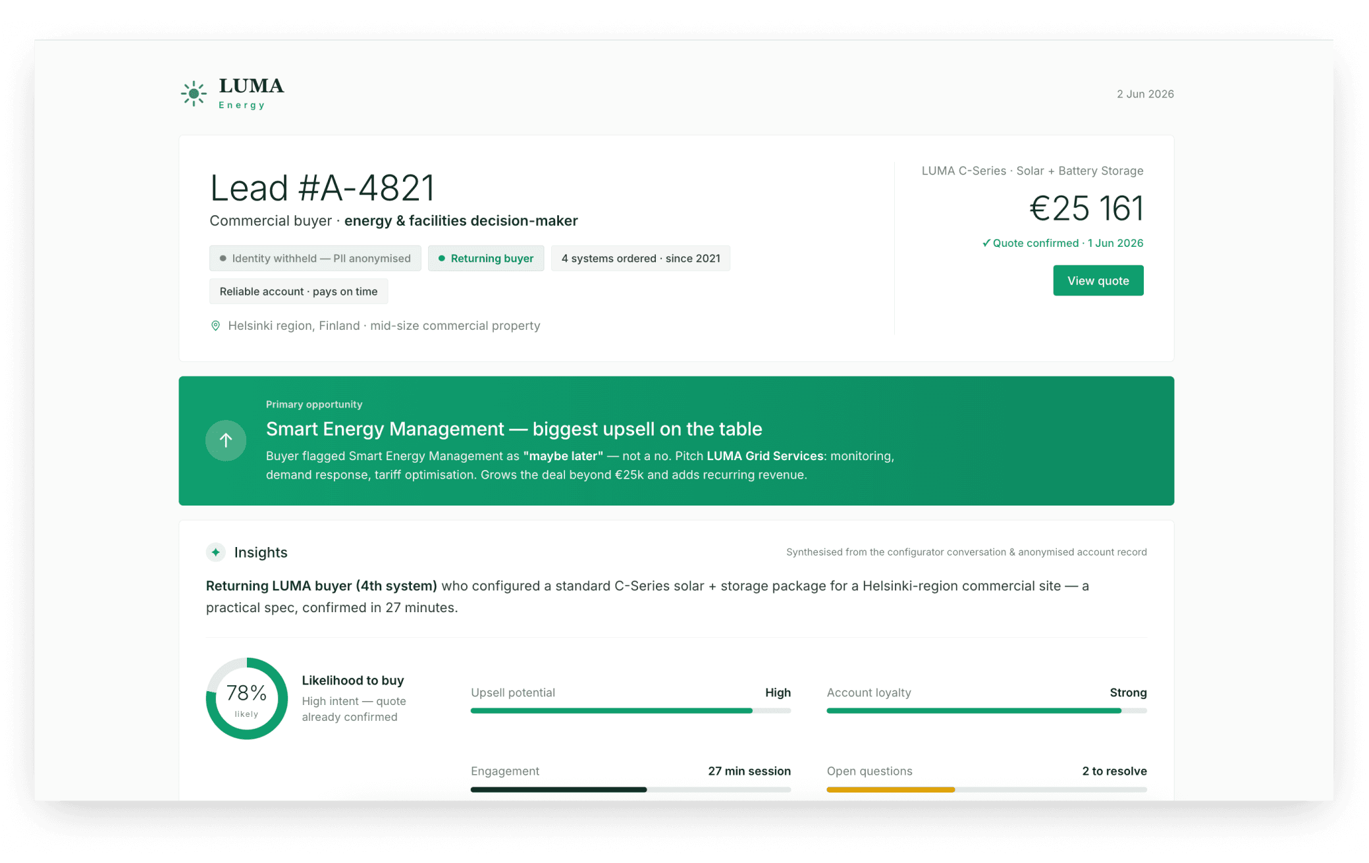1369x863 pixels.
Task: Click the 27 min session value
Action: click(749, 771)
